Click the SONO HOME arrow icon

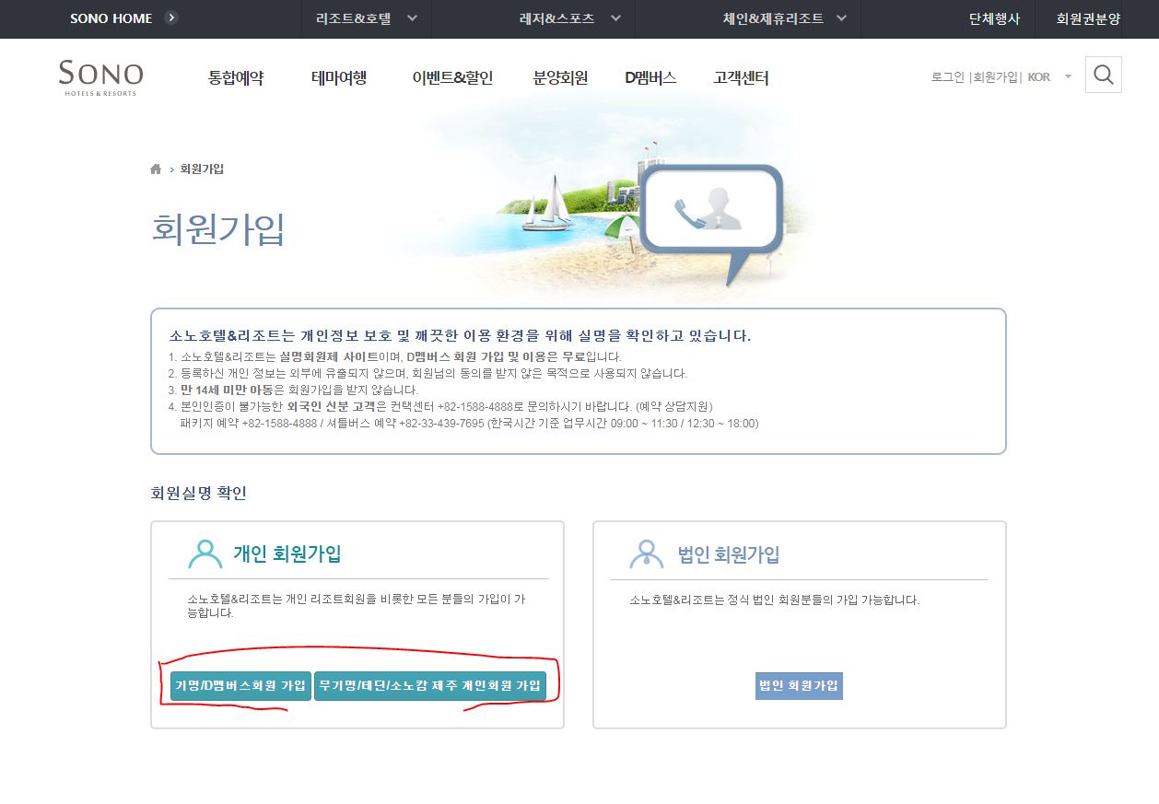(x=171, y=17)
